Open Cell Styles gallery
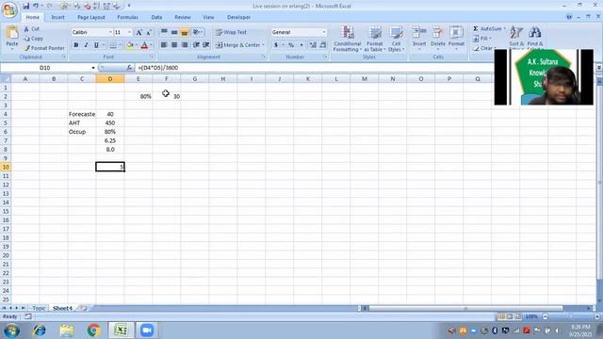 [x=396, y=39]
